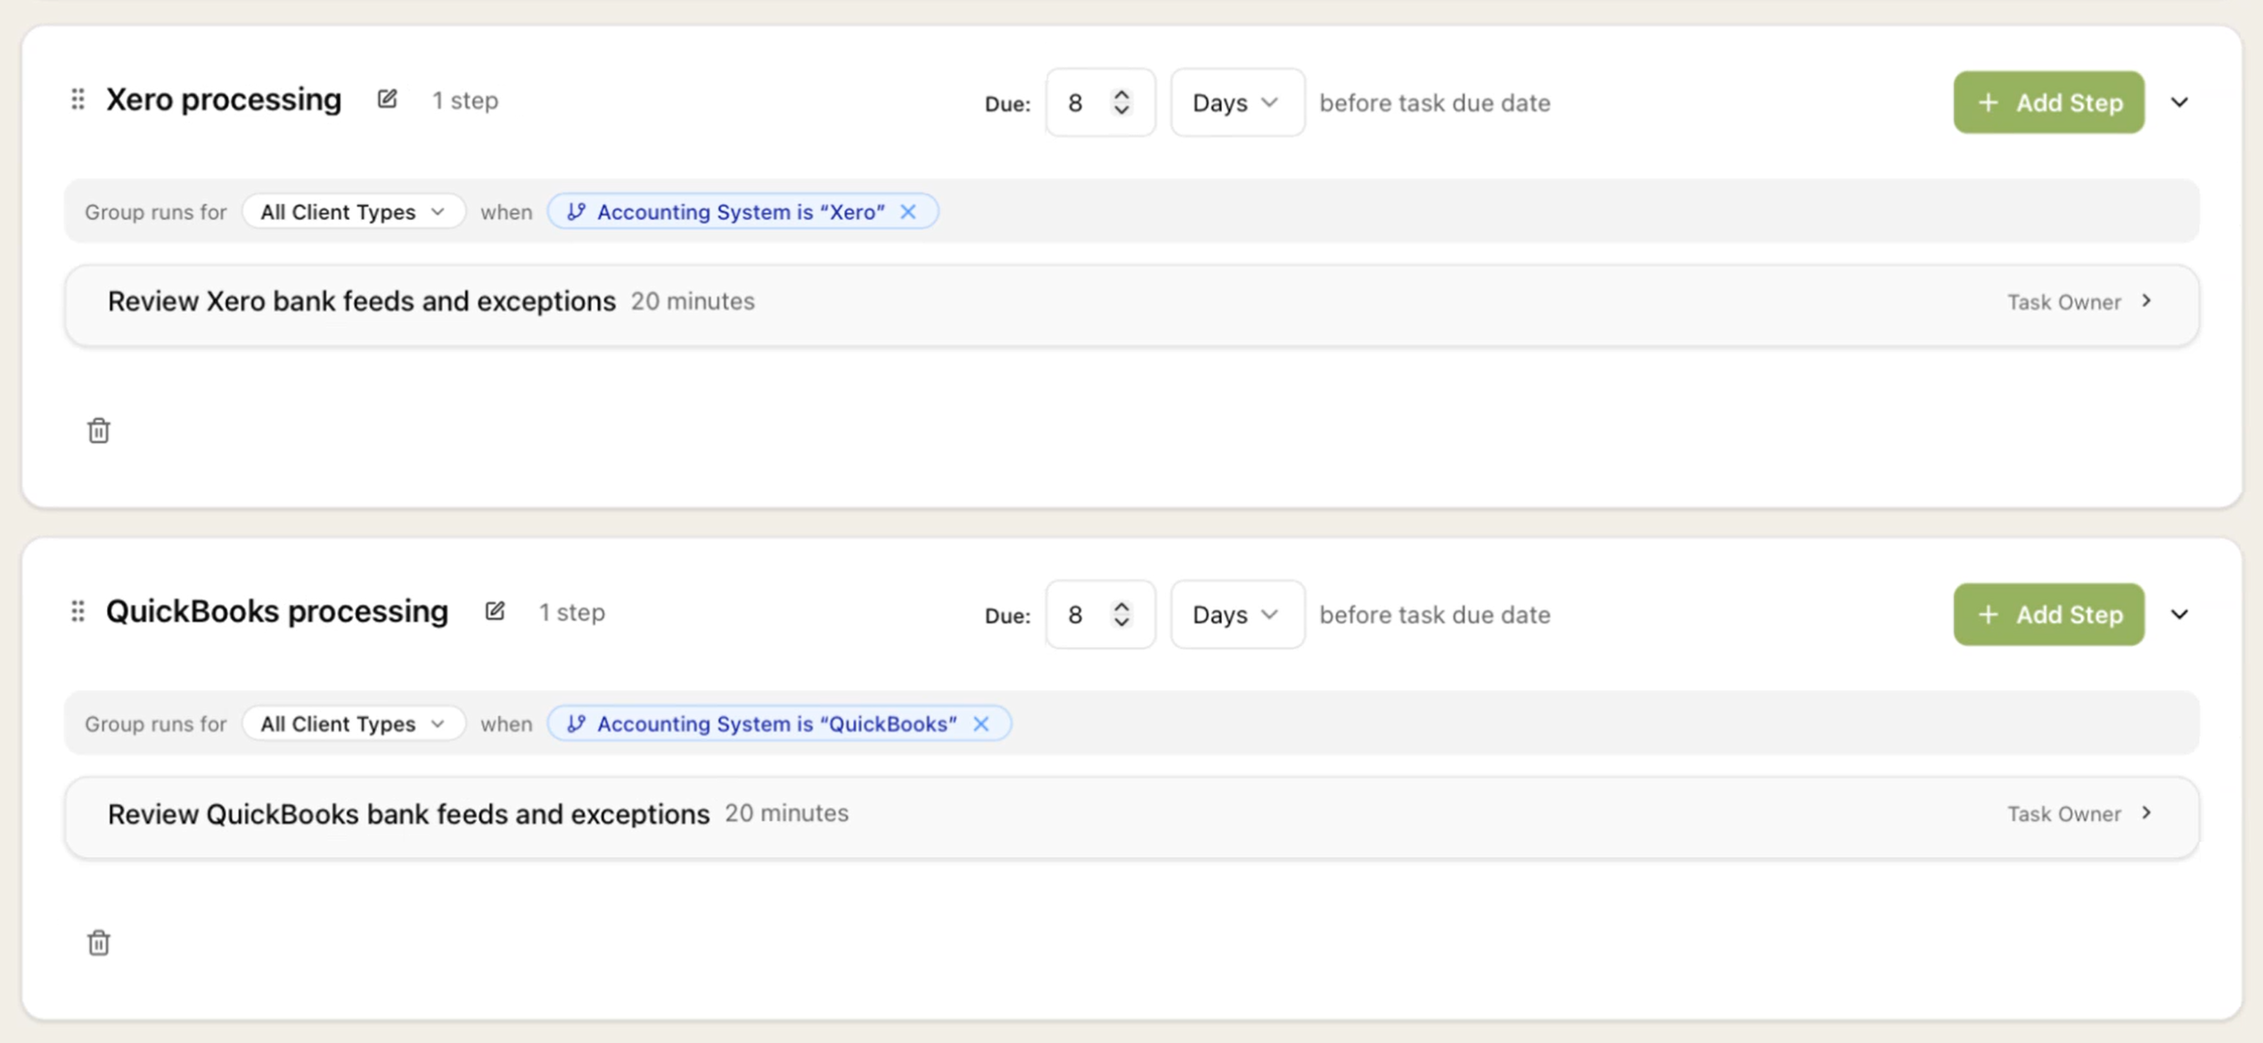The image size is (2263, 1043).
Task: Open the Days unit dropdown for QuickBooks processing
Action: coord(1237,615)
